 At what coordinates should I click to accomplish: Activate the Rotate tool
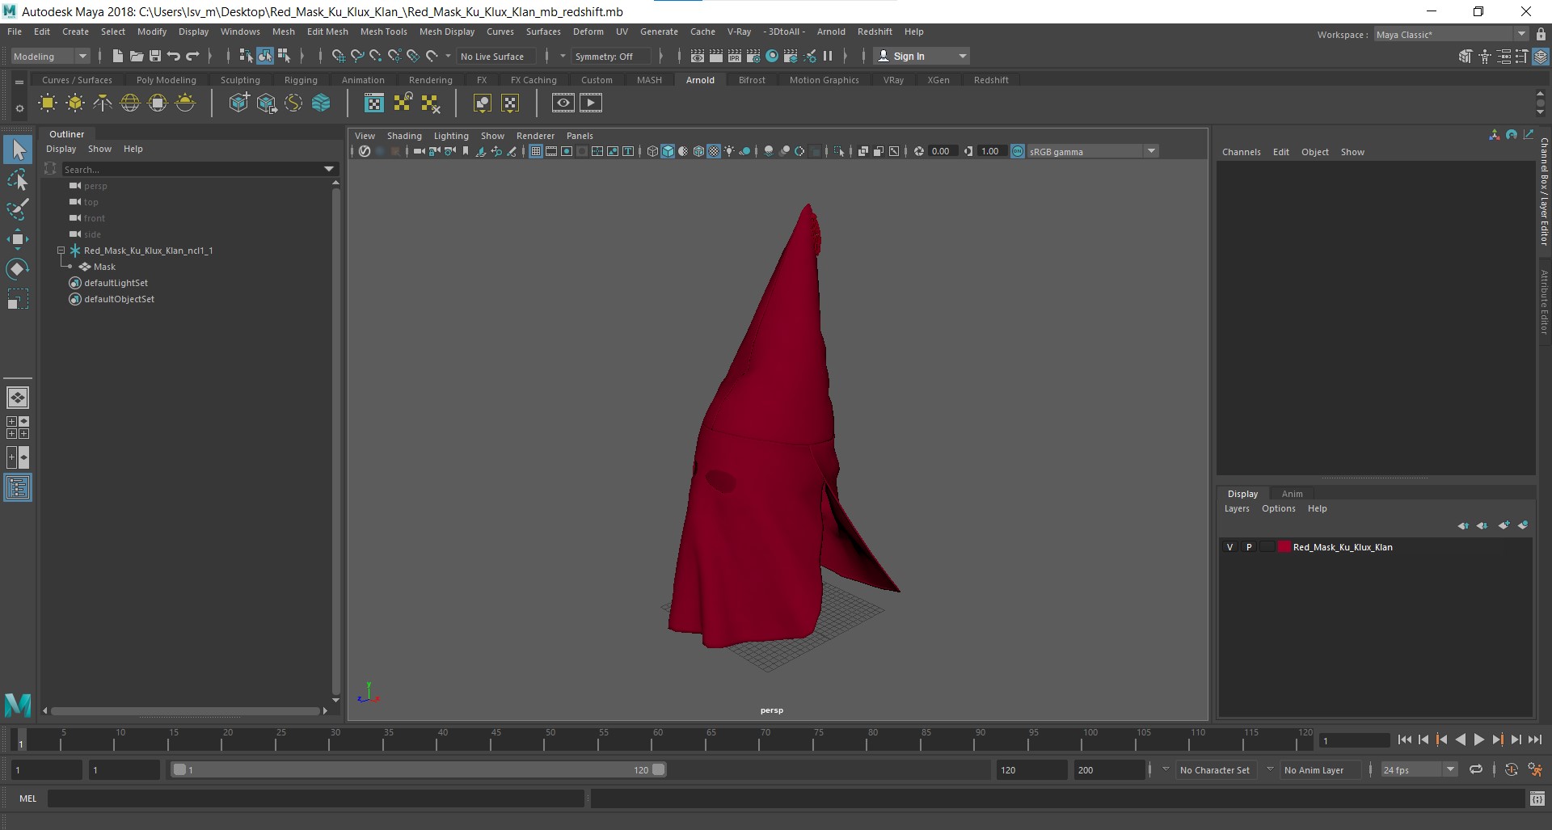click(x=18, y=269)
